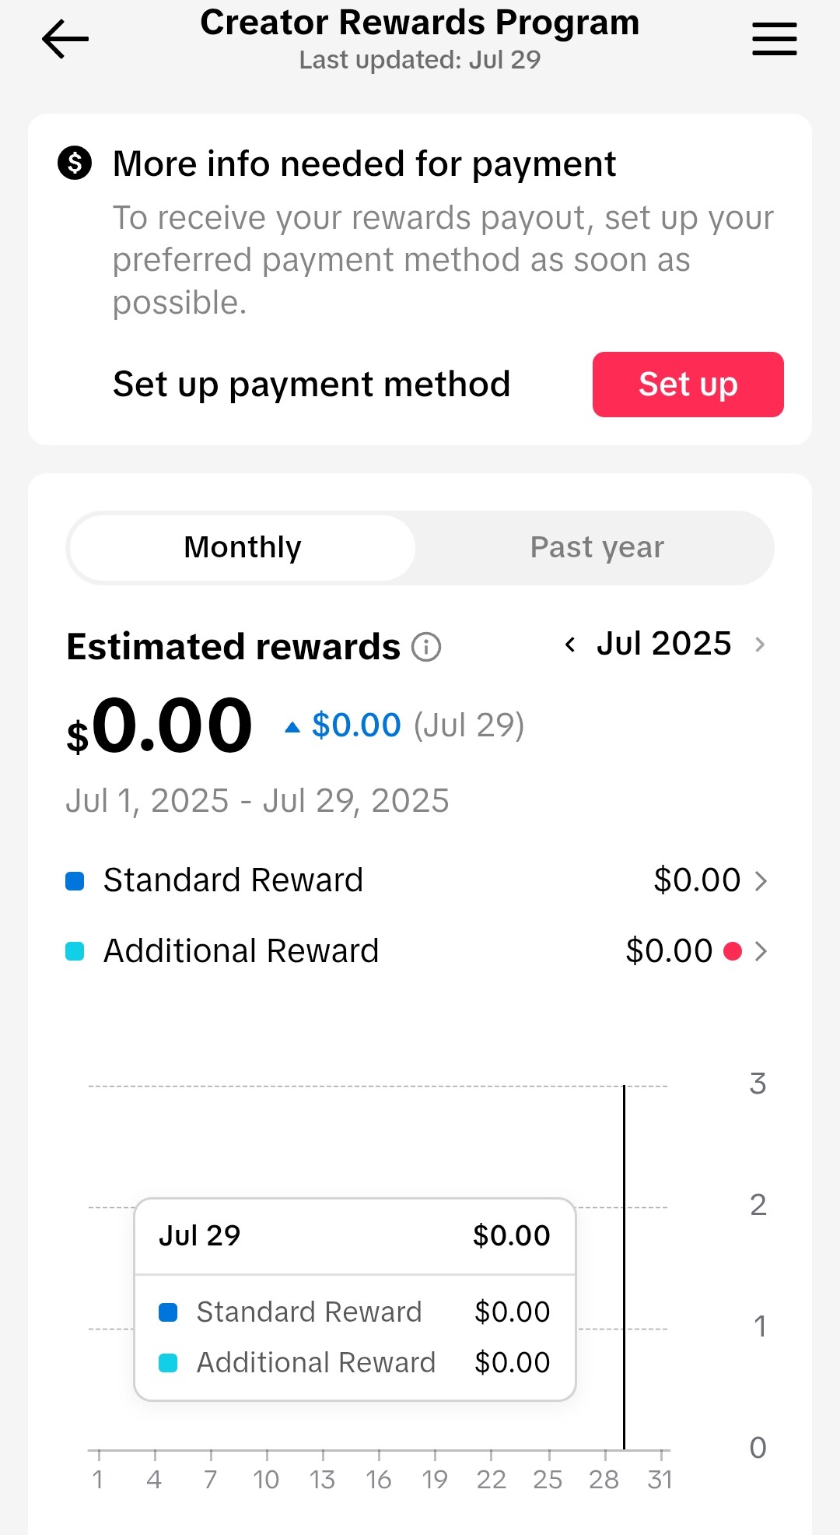Click the blue up-triangle change indicator
Image resolution: width=840 pixels, height=1535 pixels.
292,727
